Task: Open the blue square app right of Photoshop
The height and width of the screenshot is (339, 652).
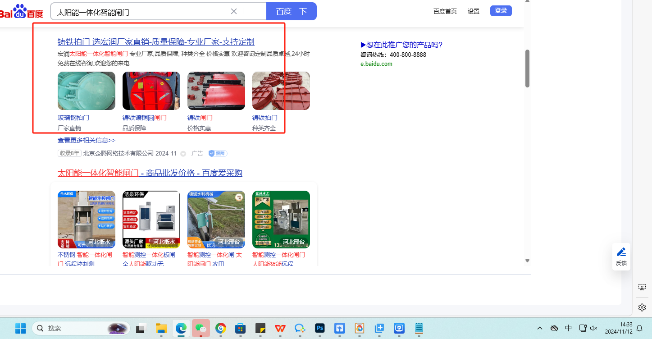Action: (340, 328)
